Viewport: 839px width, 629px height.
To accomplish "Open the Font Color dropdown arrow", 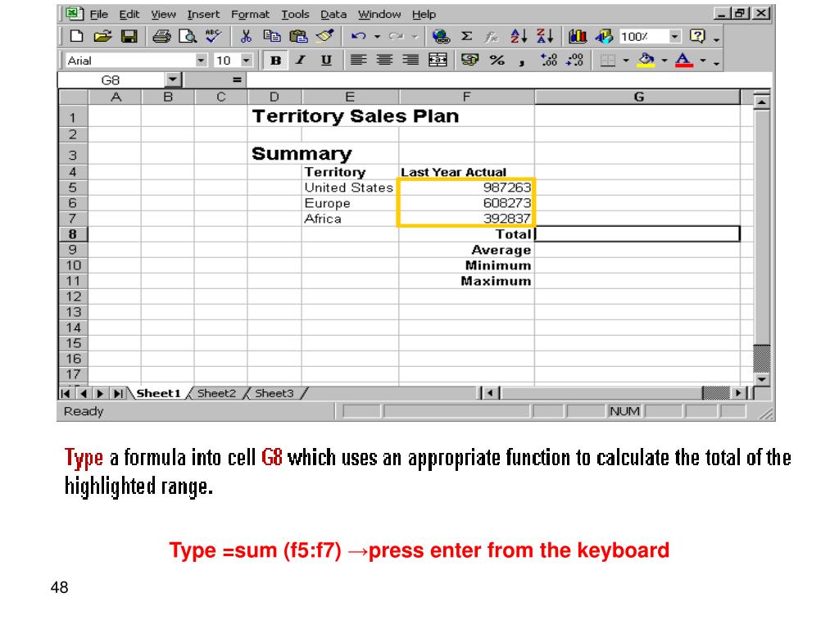I will click(x=702, y=61).
